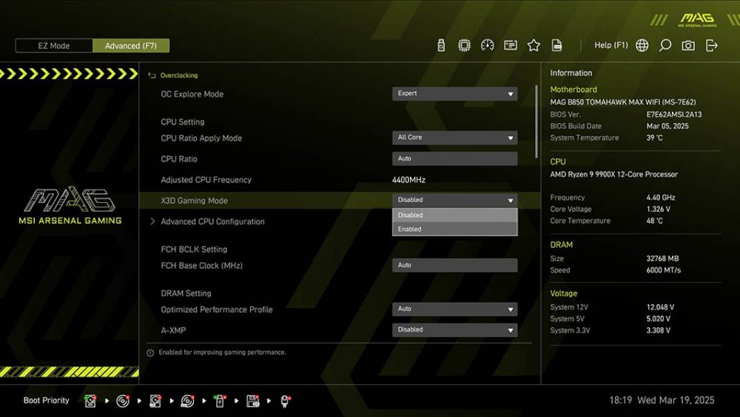Open the M-Flash USB stick icon

(441, 45)
